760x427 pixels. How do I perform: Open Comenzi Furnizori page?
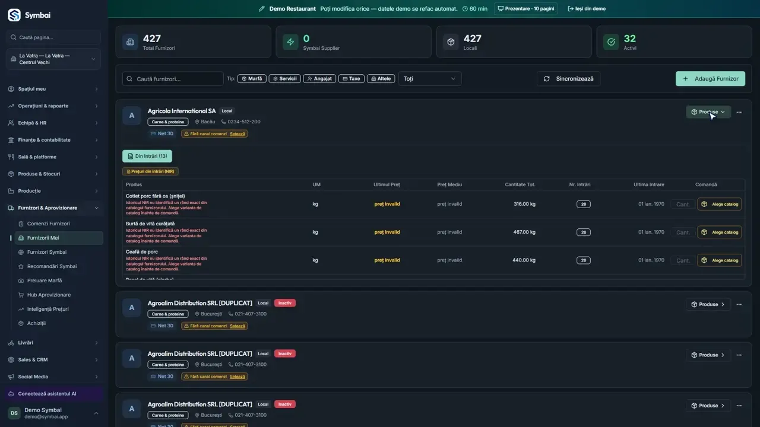pyautogui.click(x=58, y=224)
